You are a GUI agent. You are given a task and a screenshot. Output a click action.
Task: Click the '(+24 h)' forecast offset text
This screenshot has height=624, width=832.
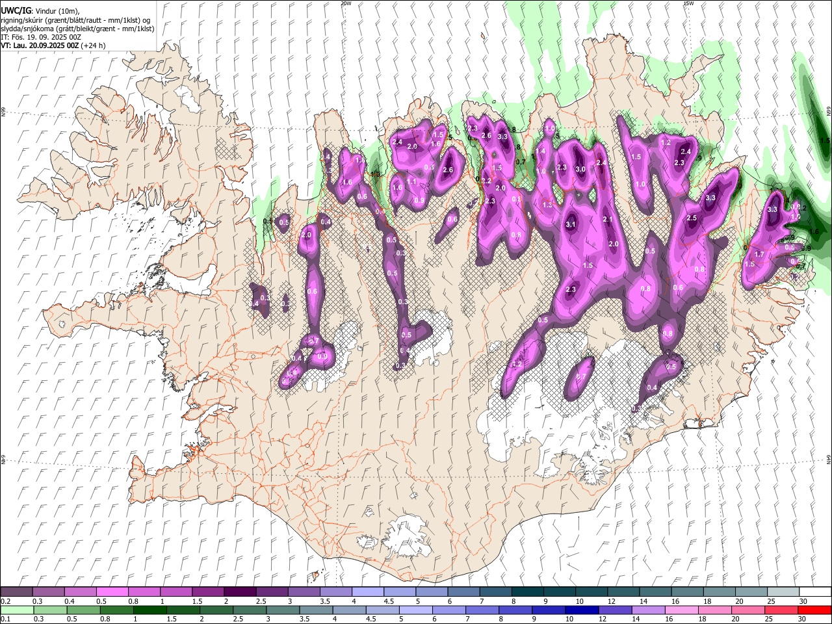tap(94, 45)
